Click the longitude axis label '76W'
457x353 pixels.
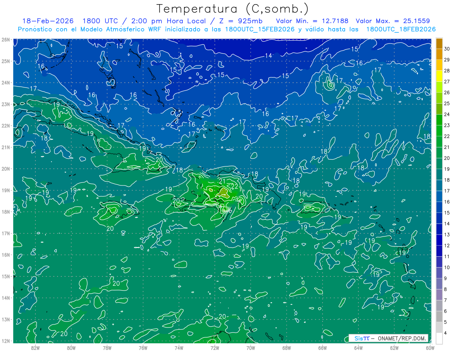(143, 348)
